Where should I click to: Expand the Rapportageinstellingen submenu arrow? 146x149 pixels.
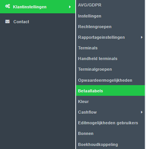point(142,37)
